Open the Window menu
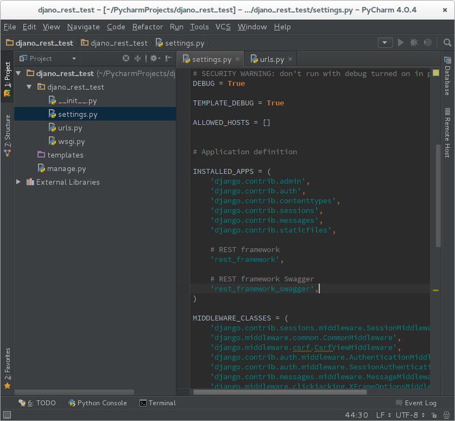Viewport: 455px width, 421px height. (252, 26)
